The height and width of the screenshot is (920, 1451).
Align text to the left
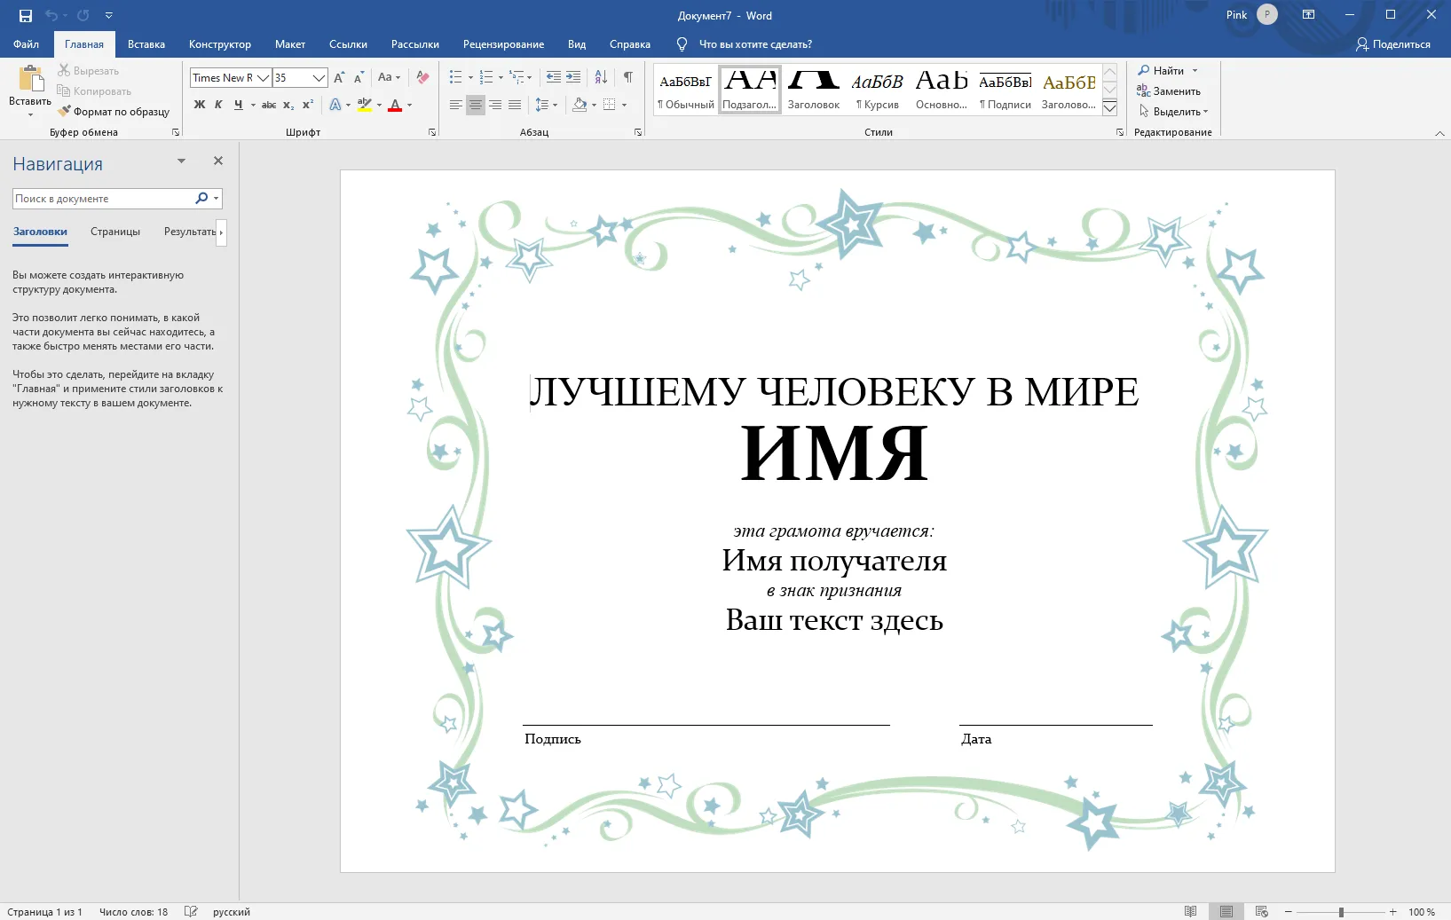point(455,105)
